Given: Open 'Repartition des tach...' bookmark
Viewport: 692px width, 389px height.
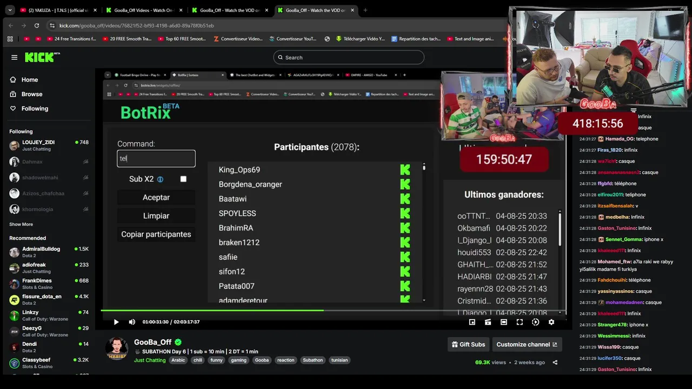Looking at the screenshot, I should click(416, 39).
